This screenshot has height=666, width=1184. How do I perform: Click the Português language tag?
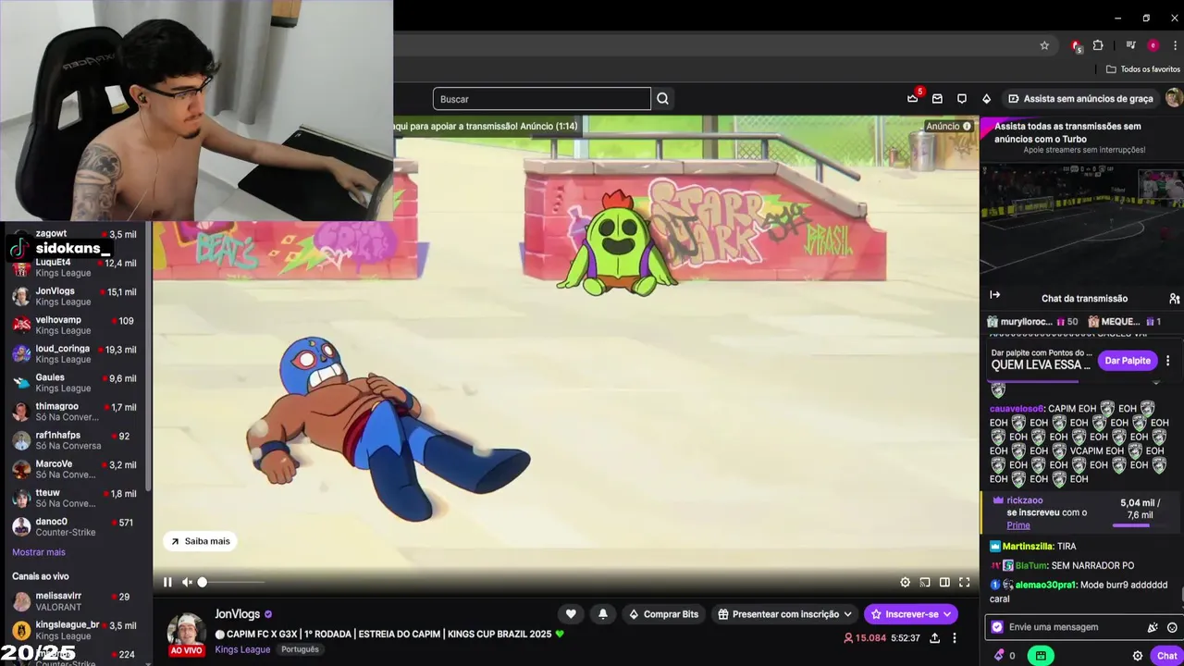pyautogui.click(x=300, y=649)
